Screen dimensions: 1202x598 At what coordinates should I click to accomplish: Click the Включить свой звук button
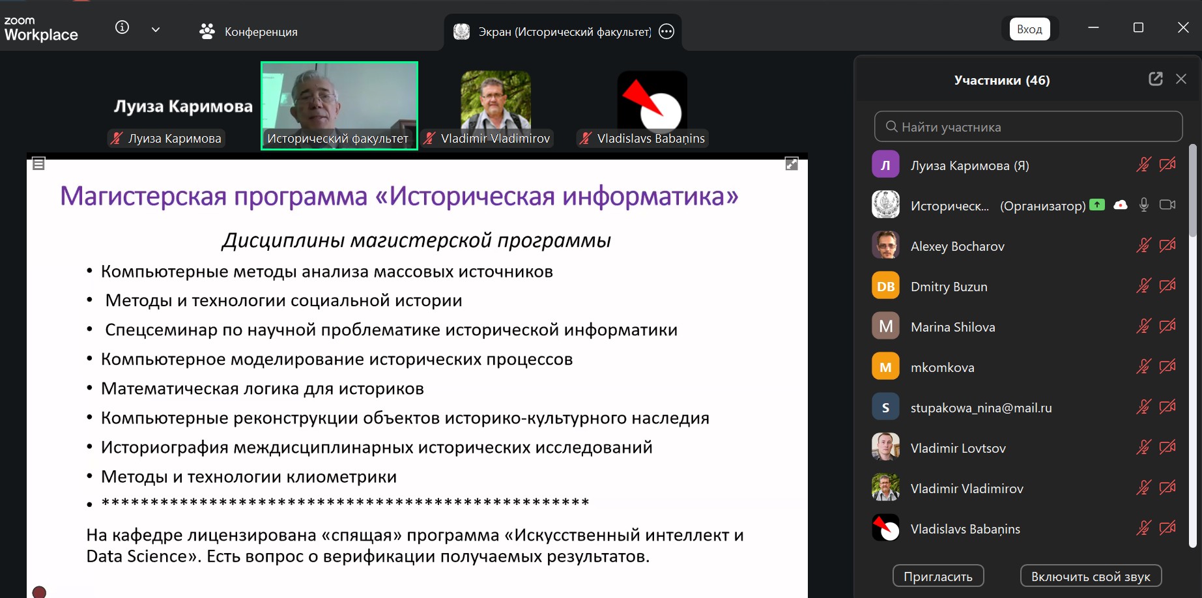(x=1089, y=576)
